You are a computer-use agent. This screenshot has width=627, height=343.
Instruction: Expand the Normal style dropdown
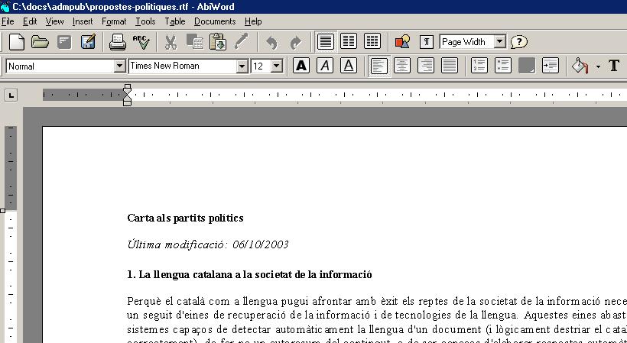119,66
